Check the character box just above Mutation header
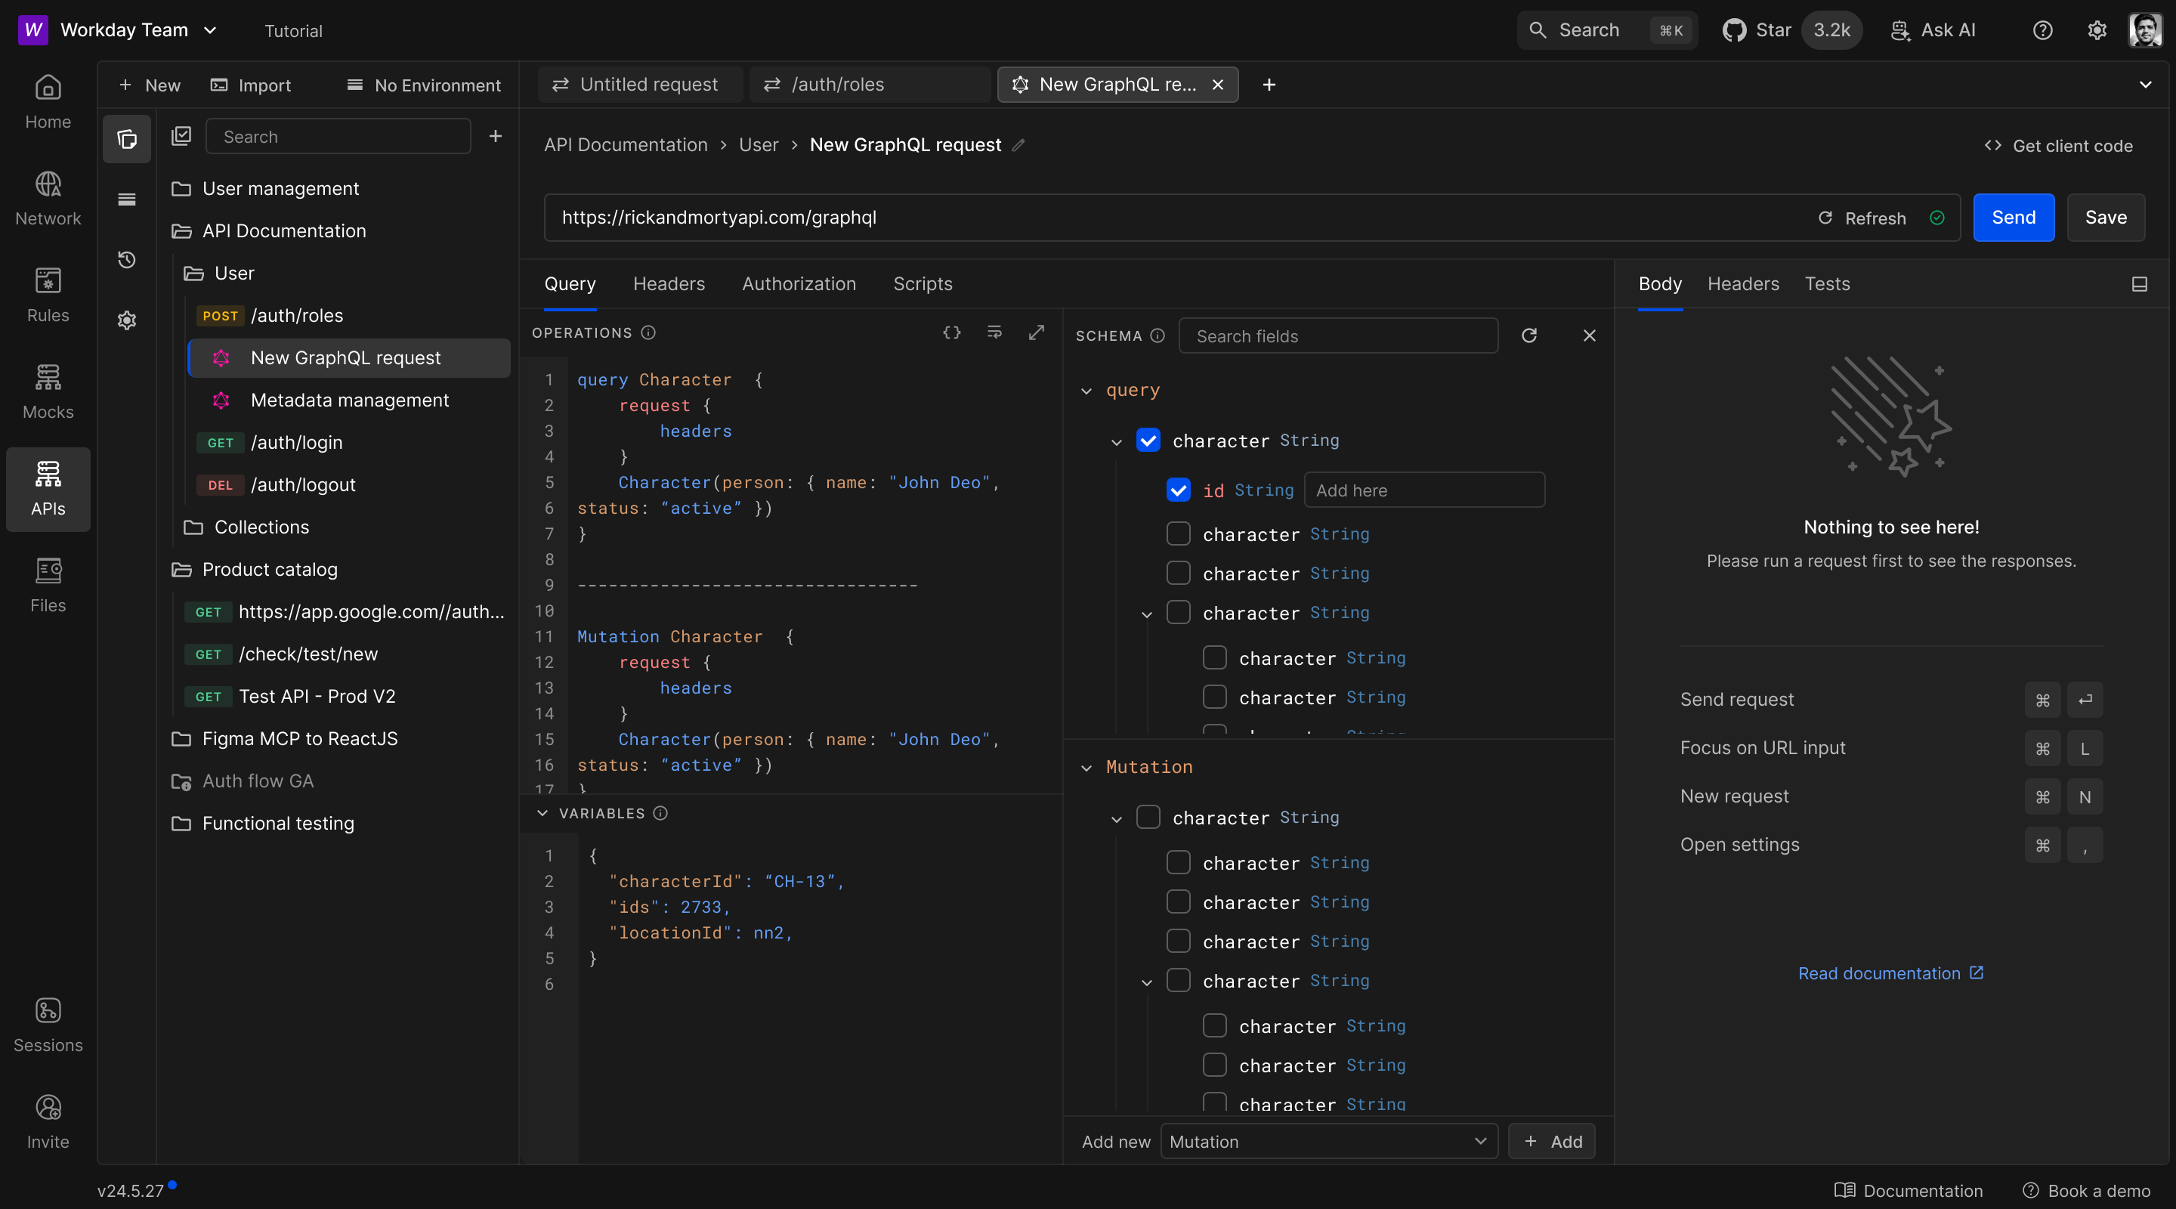2176x1209 pixels. [1215, 728]
